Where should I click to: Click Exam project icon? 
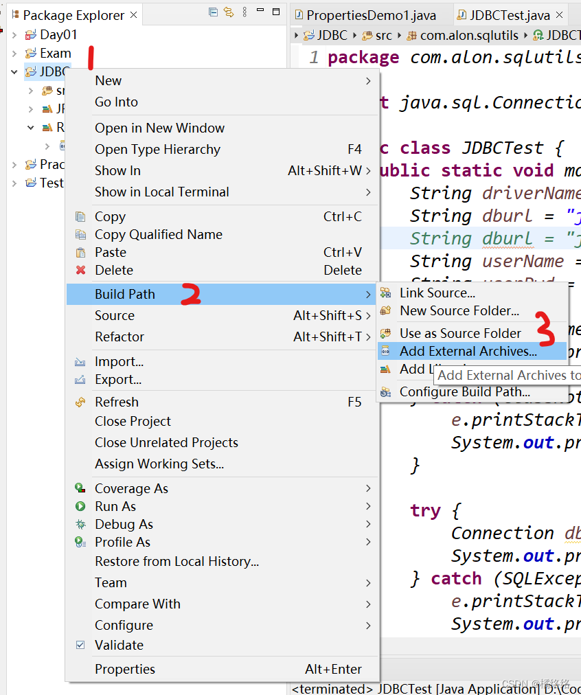pyautogui.click(x=31, y=53)
